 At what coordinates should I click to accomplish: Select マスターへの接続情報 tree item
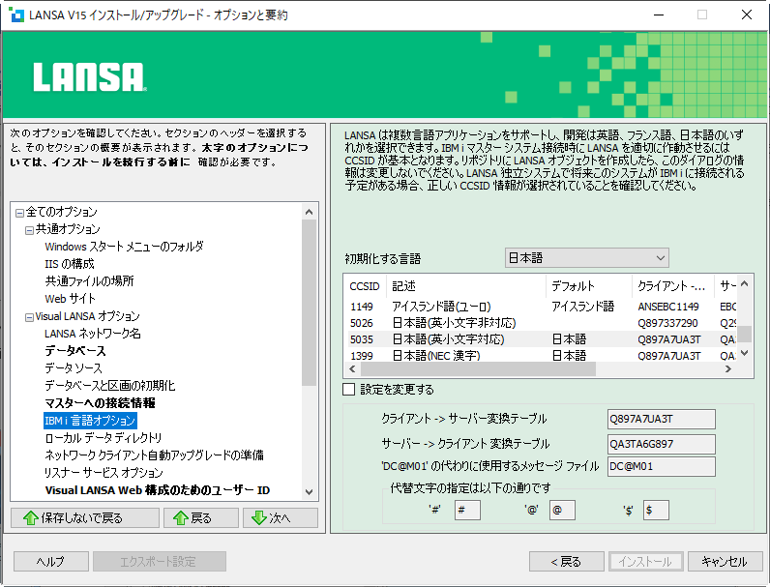click(x=101, y=403)
